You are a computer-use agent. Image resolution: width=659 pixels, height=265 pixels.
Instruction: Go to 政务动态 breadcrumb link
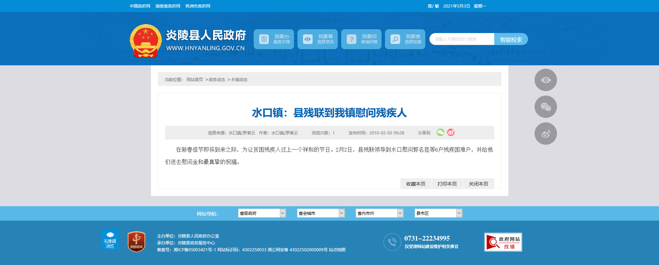pos(217,80)
